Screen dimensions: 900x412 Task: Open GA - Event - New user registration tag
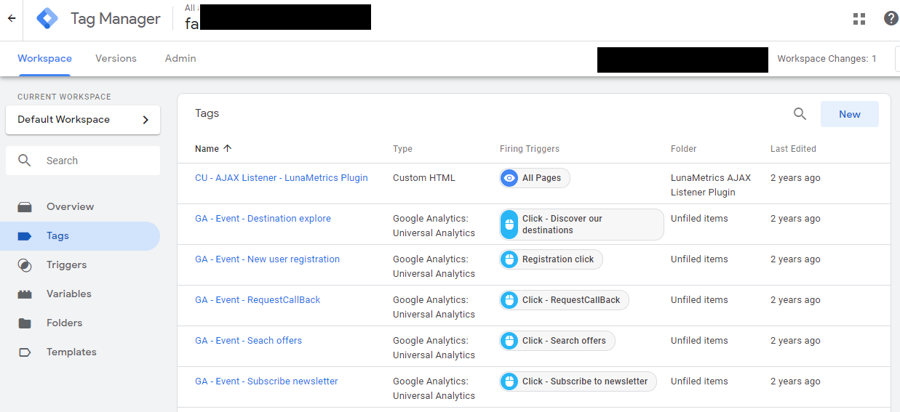click(267, 259)
